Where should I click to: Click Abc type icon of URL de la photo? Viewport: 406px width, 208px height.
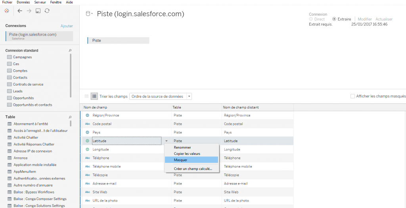88,200
